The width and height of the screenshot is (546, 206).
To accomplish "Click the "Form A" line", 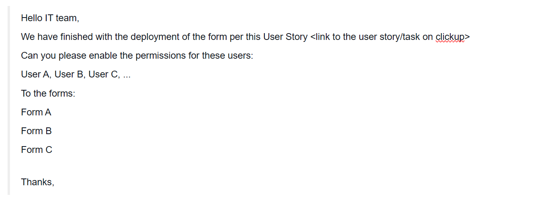I will 36,112.
